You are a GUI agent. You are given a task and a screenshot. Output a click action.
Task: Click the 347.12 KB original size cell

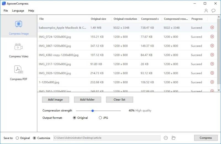coord(97,46)
